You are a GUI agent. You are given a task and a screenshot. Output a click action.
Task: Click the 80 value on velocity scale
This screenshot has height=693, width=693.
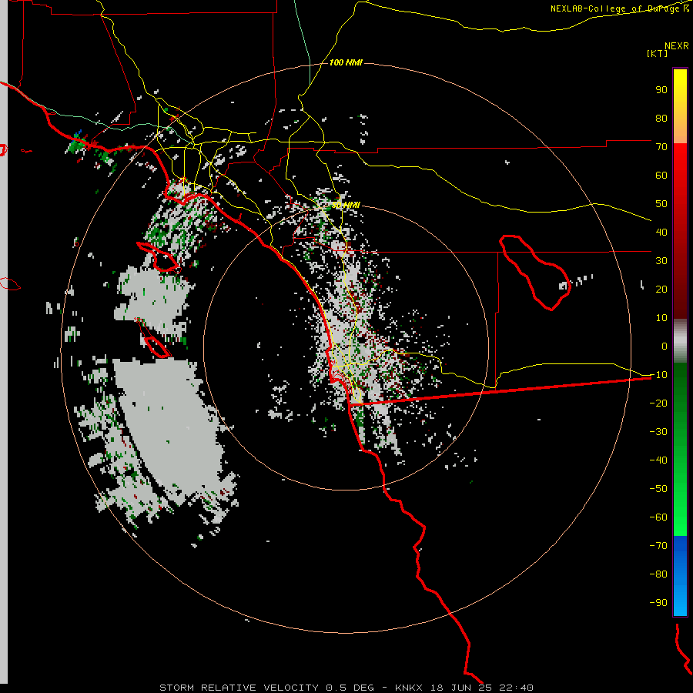(661, 118)
